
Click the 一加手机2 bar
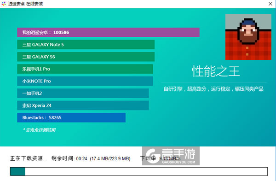click(83, 93)
